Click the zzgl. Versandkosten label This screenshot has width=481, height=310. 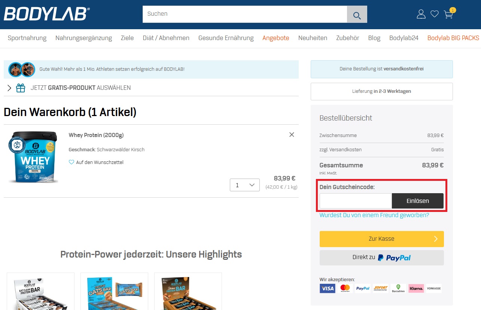[341, 150]
